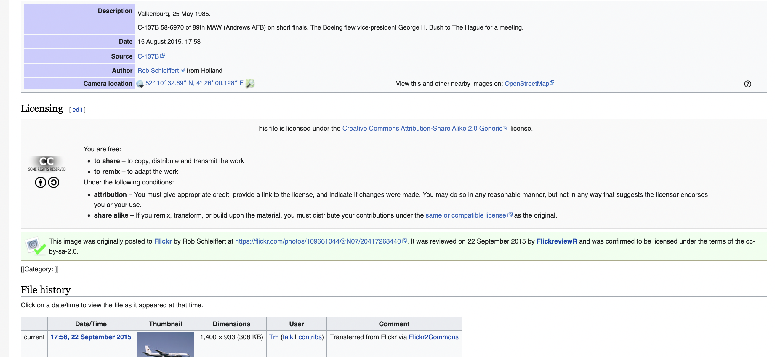The image size is (775, 357).
Task: Click the share-alike circular arrow icon
Action: (54, 182)
